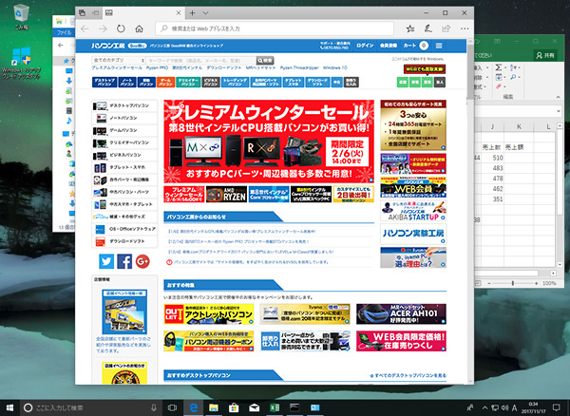Viewport: 570px width, 416px height.
Task: Open the アウトレットパソコン campaign banner
Action: pyautogui.click(x=209, y=314)
